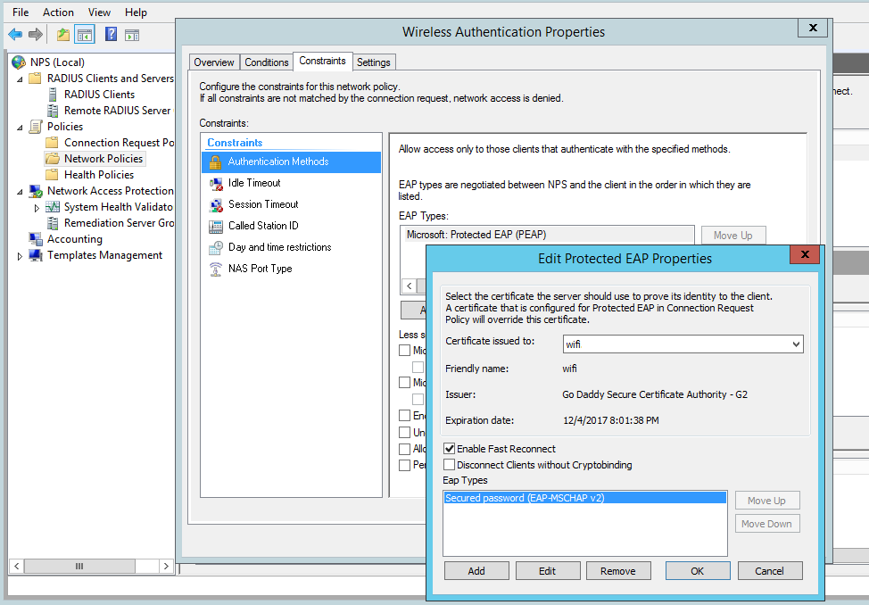Select Idle Timeout constraint
The width and height of the screenshot is (869, 605).
[253, 183]
